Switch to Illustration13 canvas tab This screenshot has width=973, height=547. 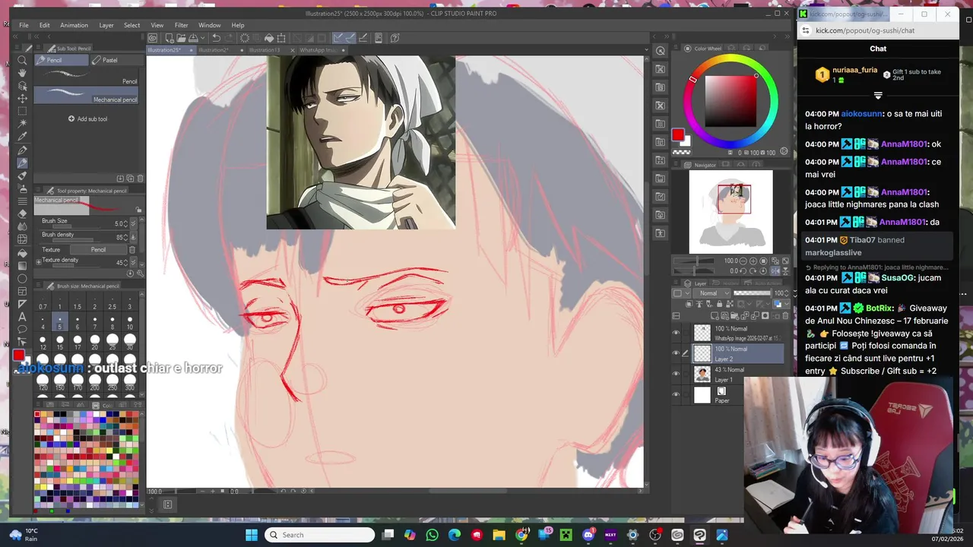pyautogui.click(x=265, y=50)
